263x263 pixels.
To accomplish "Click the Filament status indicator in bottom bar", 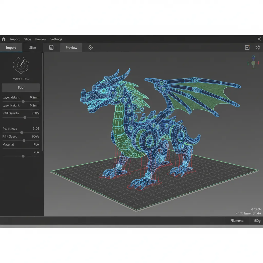I will click(x=237, y=221).
